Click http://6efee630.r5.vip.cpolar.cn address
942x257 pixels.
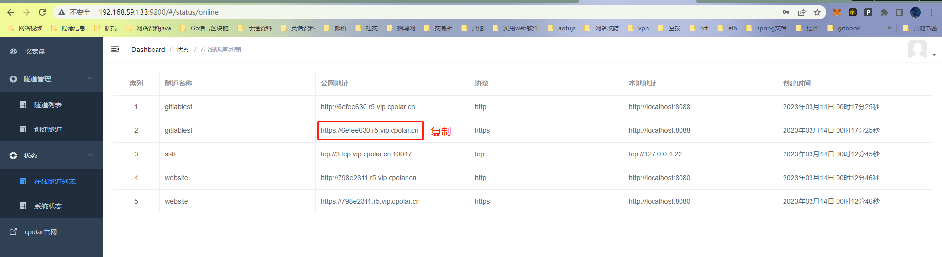(368, 107)
